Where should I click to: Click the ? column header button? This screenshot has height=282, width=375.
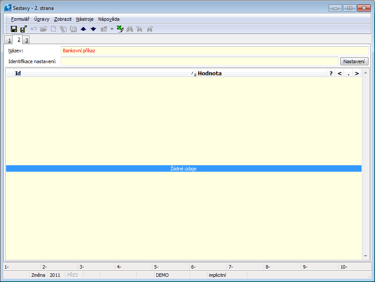click(x=331, y=73)
